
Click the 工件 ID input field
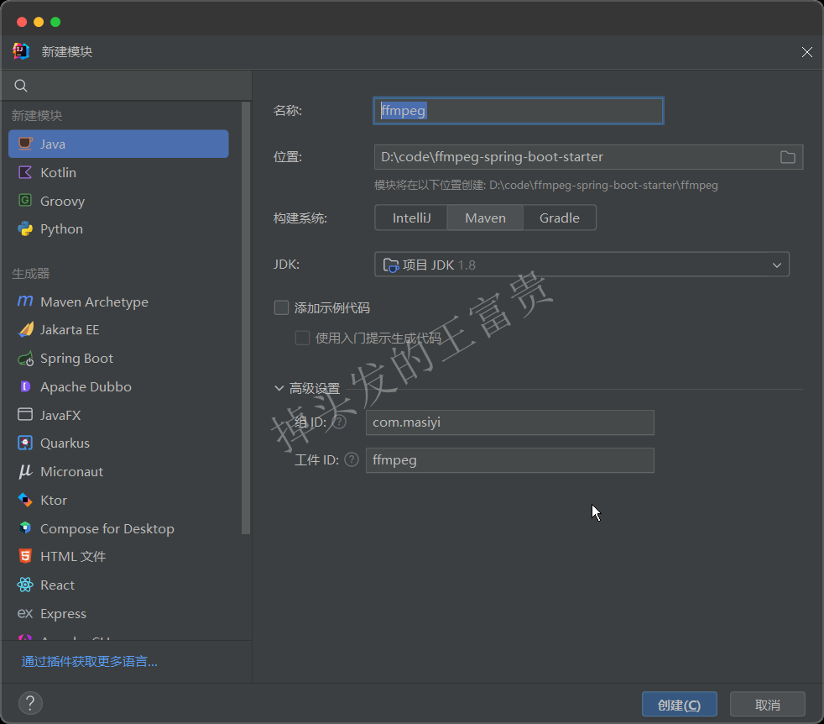tap(509, 460)
